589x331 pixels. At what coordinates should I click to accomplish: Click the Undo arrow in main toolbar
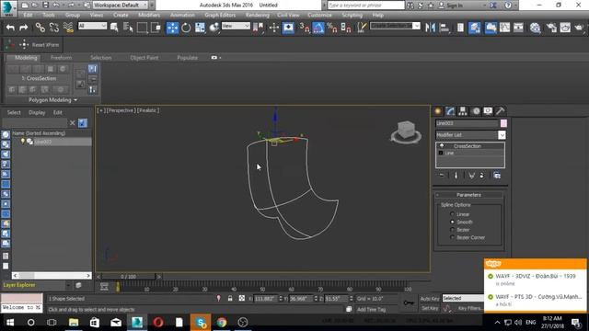click(x=10, y=28)
